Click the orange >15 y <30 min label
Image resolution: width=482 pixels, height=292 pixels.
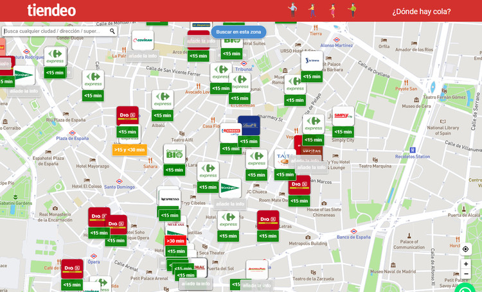(x=129, y=150)
